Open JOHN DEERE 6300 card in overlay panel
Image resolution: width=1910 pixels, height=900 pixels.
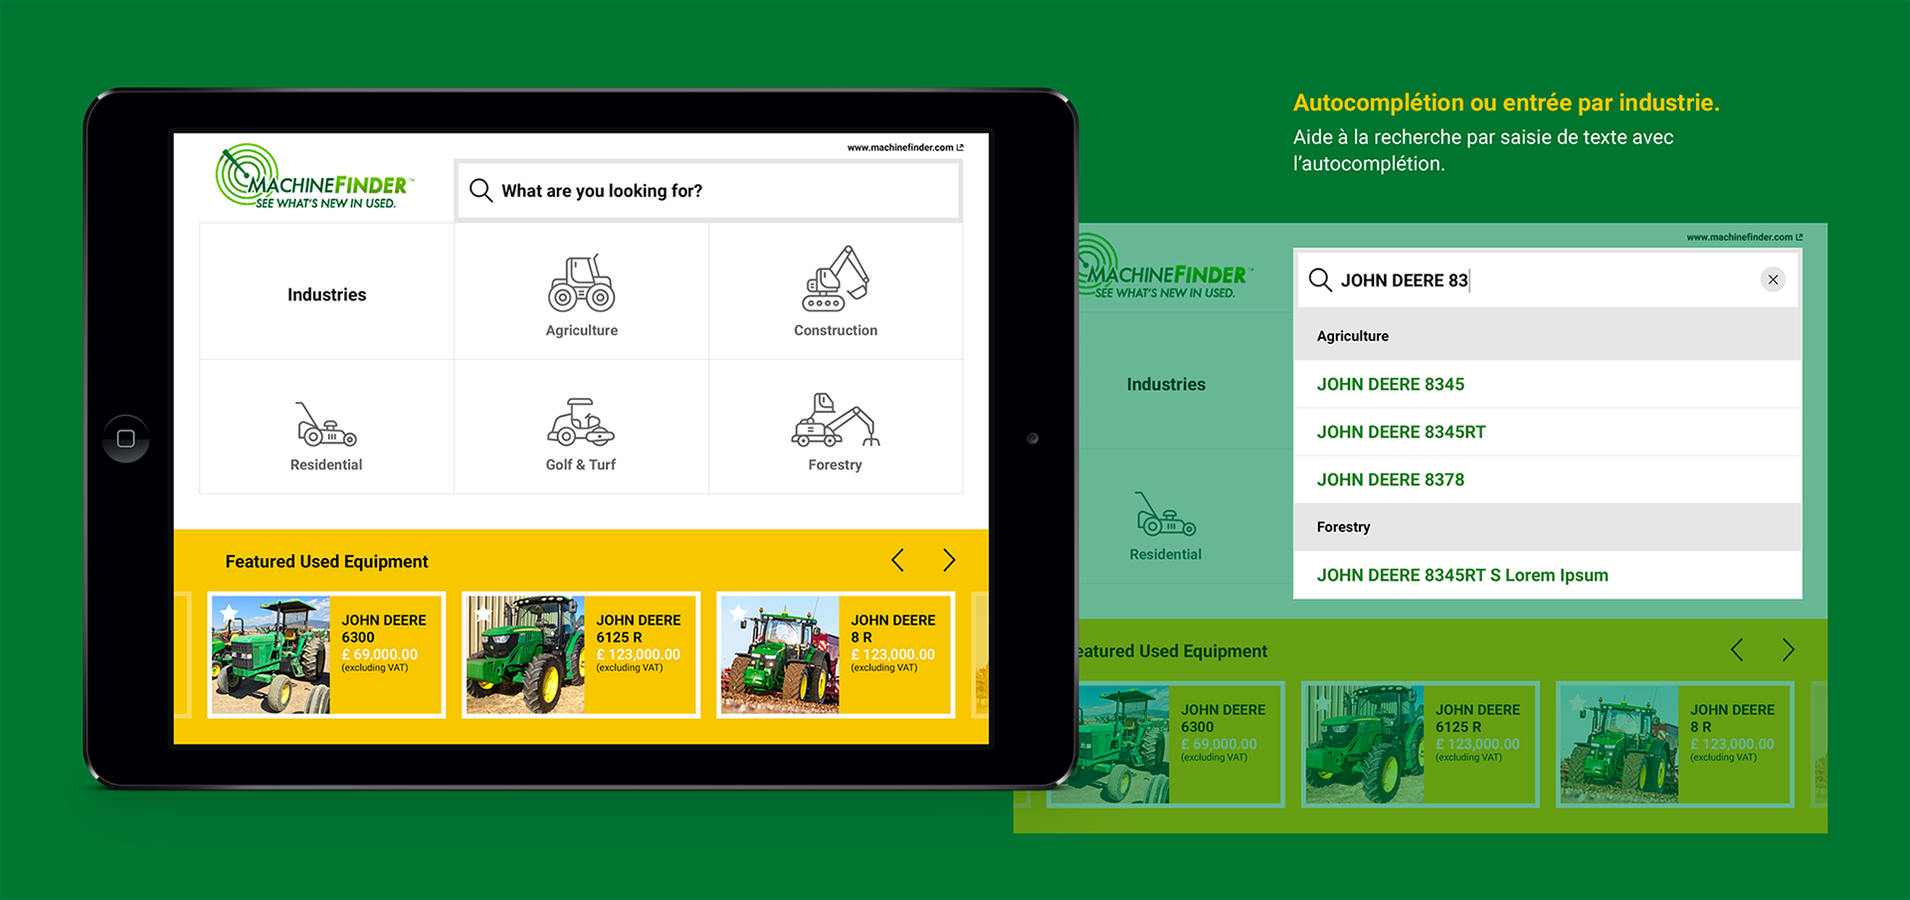coord(1166,744)
